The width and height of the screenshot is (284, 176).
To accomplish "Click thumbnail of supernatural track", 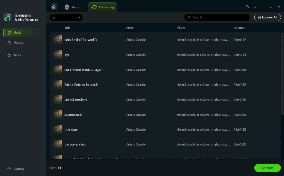I will [58, 114].
